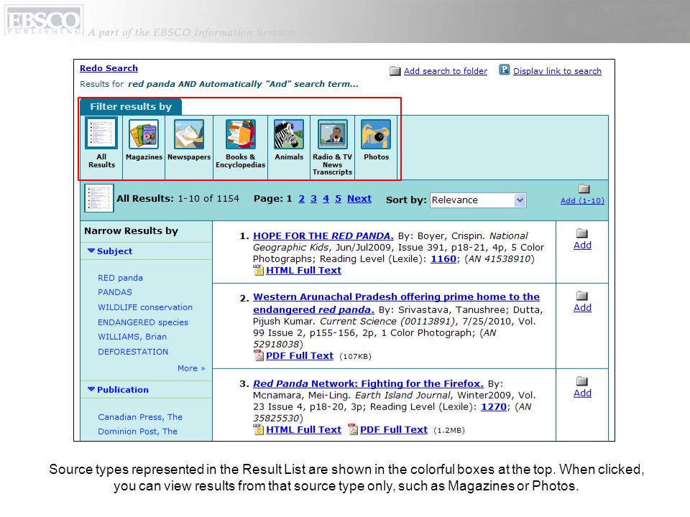This screenshot has width=690, height=517.
Task: Open PDF Full Text (107KB) link
Action: pyautogui.click(x=300, y=355)
